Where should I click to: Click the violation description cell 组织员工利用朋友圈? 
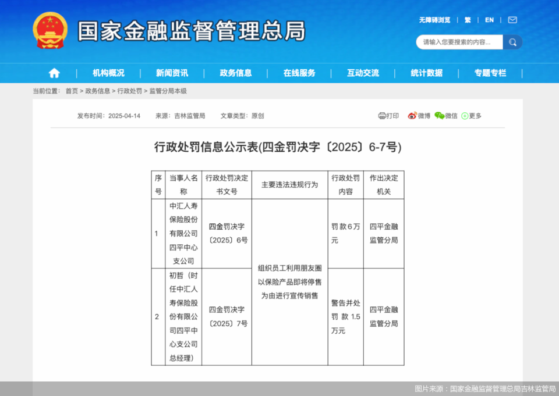tap(290, 282)
